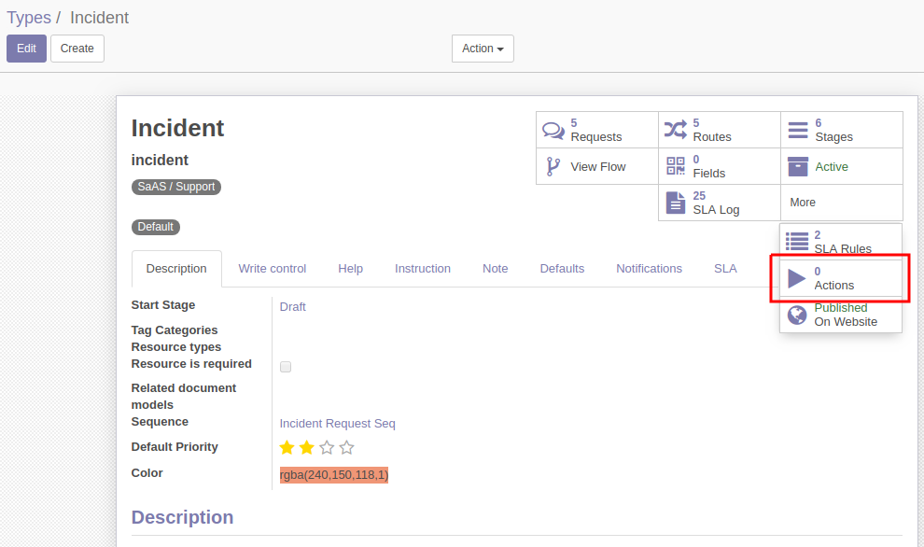Set priority by clicking the third star
Screen dimensions: 924x547
(x=327, y=447)
